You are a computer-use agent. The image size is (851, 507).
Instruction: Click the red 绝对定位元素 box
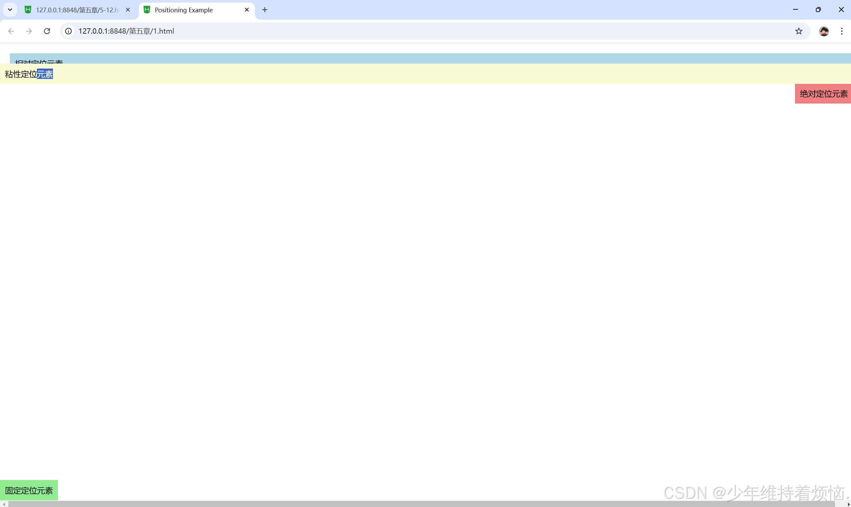click(823, 94)
